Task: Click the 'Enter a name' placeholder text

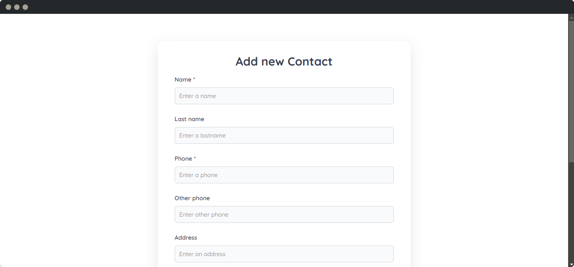Action: 197,96
